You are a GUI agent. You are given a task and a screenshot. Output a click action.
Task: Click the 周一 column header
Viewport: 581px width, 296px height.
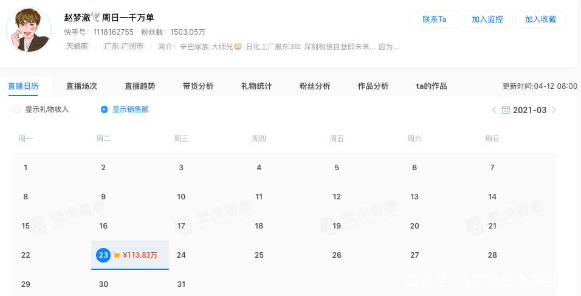pyautogui.click(x=26, y=139)
